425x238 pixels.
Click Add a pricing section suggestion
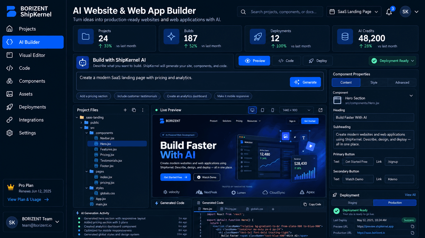tap(94, 96)
